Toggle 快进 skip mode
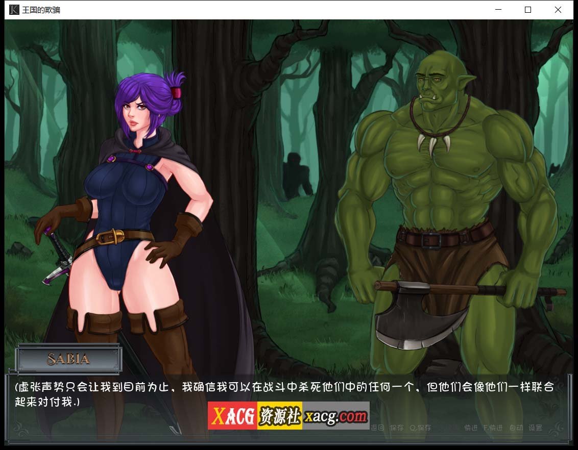 (x=470, y=428)
